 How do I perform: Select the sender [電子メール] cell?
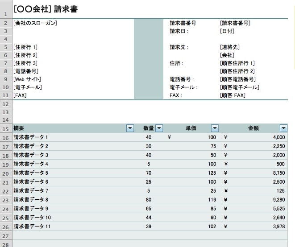tap(28, 87)
